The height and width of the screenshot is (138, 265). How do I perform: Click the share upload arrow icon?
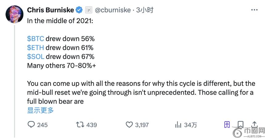pyautogui.click(x=255, y=124)
